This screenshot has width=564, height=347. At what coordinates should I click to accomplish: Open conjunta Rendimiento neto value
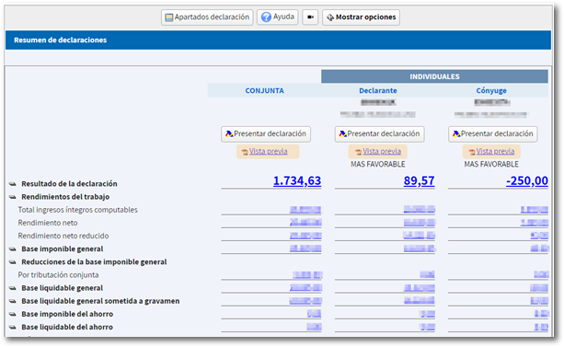coord(305,223)
